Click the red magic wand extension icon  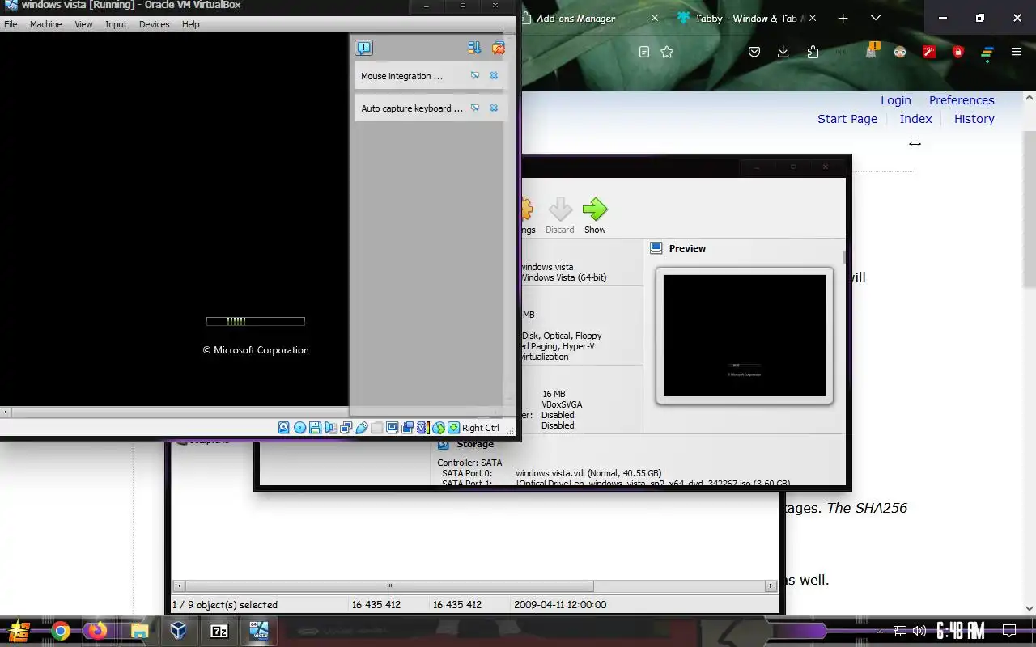tap(929, 52)
